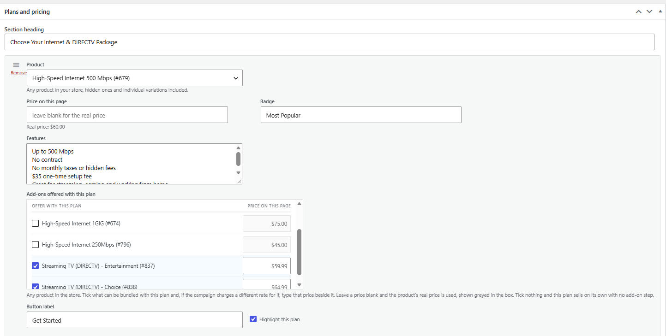Image resolution: width=666 pixels, height=336 pixels.
Task: Click the drag handle icon beside Product
Action: (x=16, y=65)
